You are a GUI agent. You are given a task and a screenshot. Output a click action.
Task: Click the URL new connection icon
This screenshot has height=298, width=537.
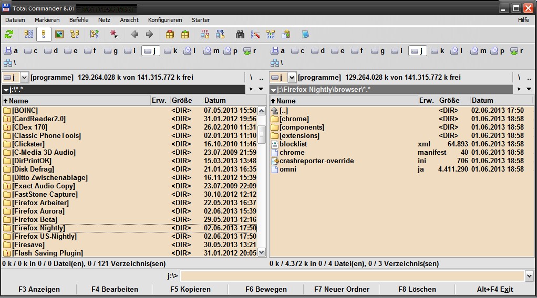[x=220, y=35]
